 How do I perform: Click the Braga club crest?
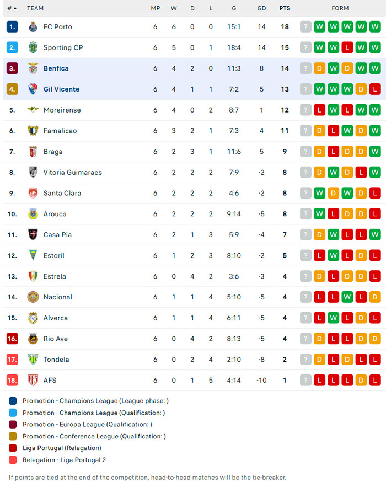pos(33,152)
